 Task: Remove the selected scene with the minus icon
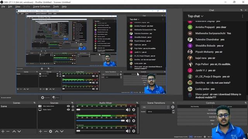[8, 131]
